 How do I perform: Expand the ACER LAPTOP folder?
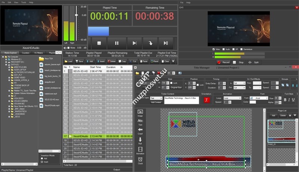click(x=9, y=70)
